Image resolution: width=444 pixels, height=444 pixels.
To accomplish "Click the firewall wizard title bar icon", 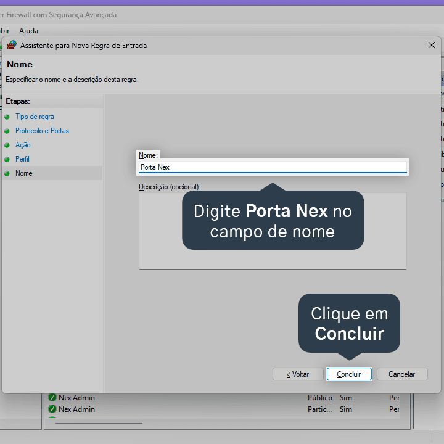I will click(12, 45).
